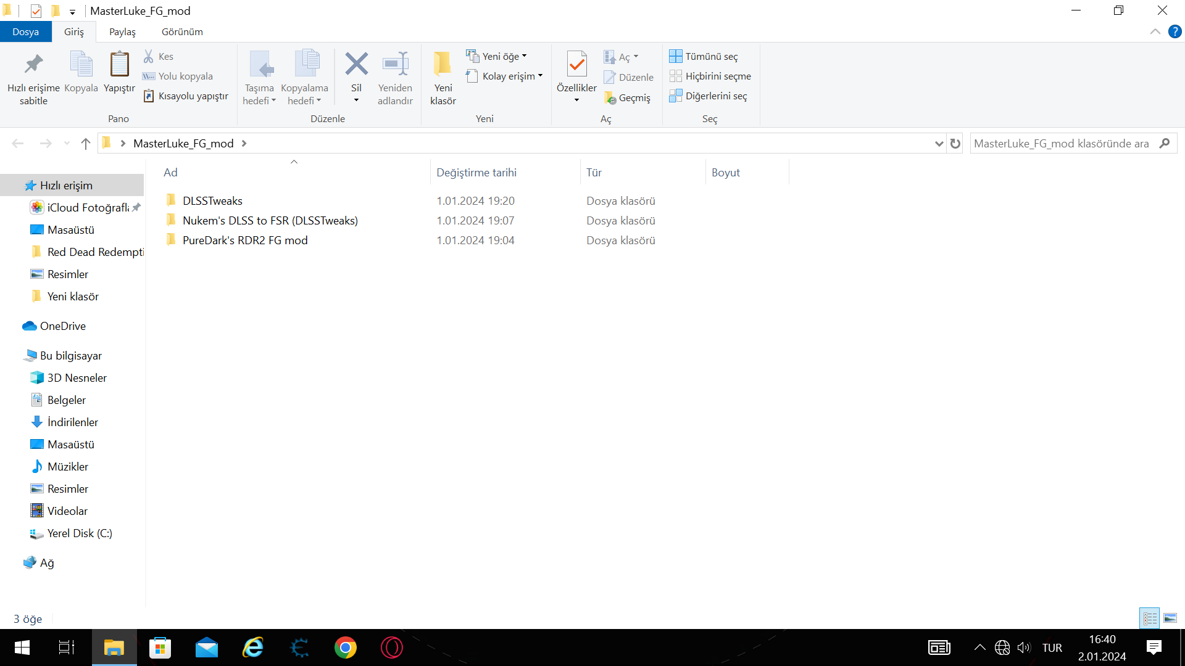Image resolution: width=1185 pixels, height=666 pixels.
Task: Click the Özellikler checkmark icon
Action: (x=576, y=64)
